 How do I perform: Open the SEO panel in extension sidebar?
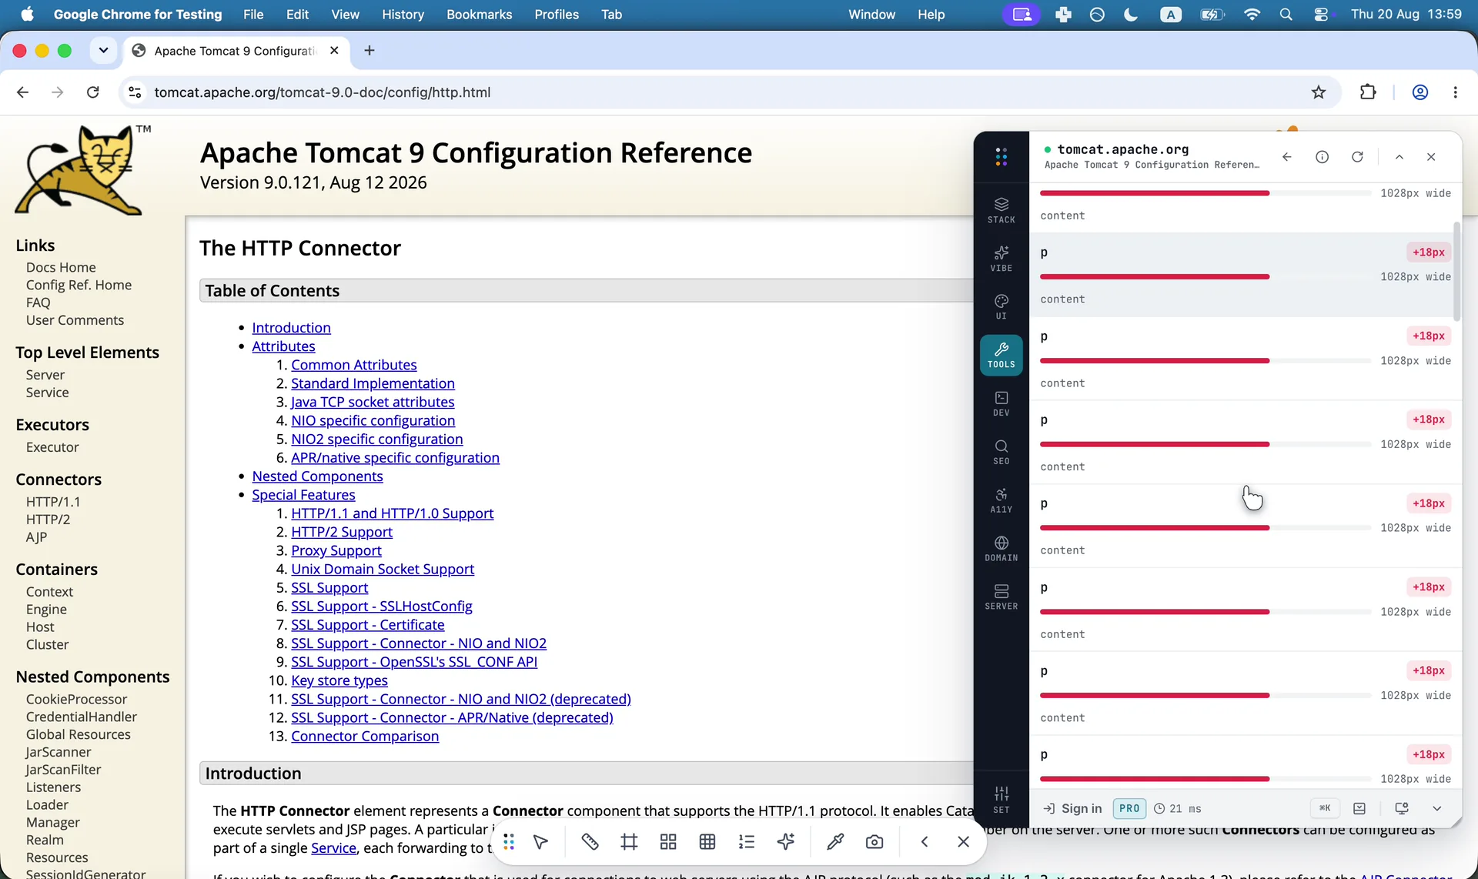1001,452
